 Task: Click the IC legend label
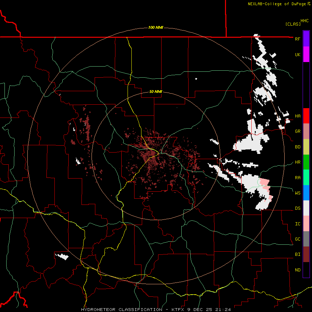pyautogui.click(x=297, y=224)
